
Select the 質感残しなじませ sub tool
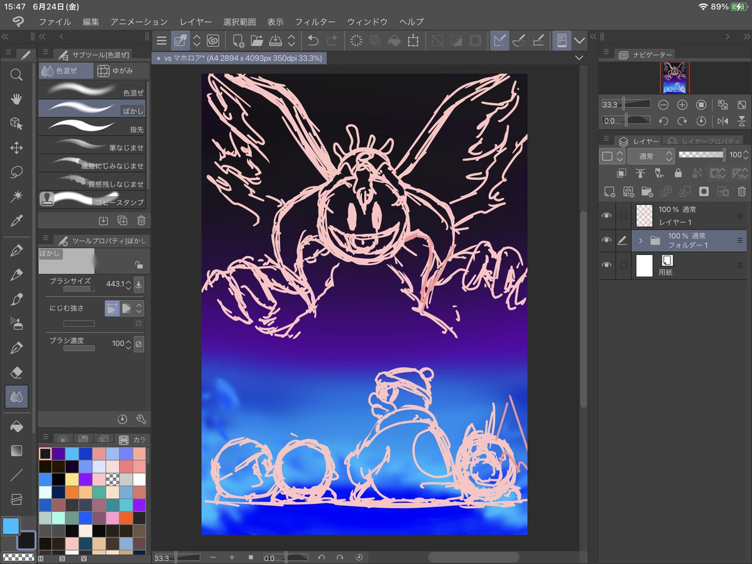click(x=91, y=181)
